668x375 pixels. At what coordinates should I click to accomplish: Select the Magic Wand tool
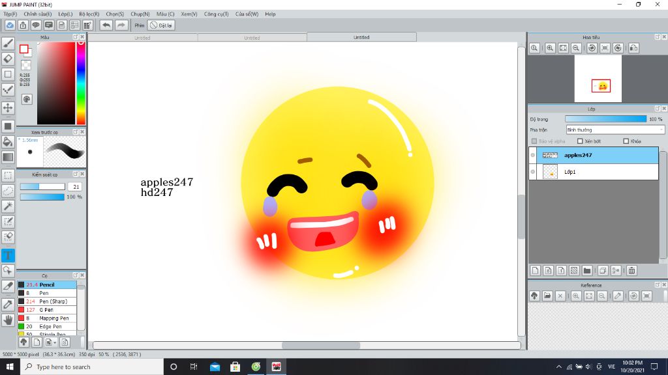point(8,206)
